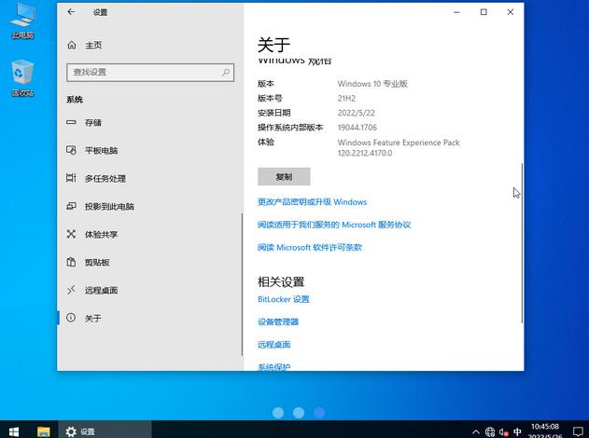Open the 系统保护 link

click(273, 367)
